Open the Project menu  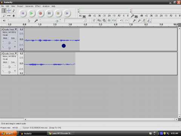click(x=20, y=6)
